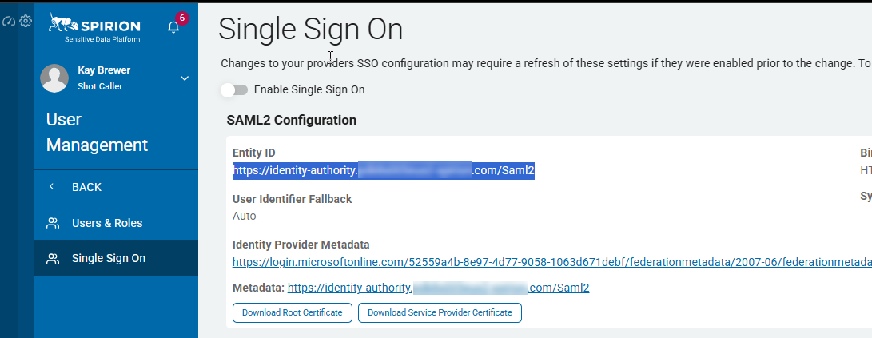The image size is (872, 338).
Task: Toggle Enable Single Sign On switch
Action: pyautogui.click(x=234, y=90)
